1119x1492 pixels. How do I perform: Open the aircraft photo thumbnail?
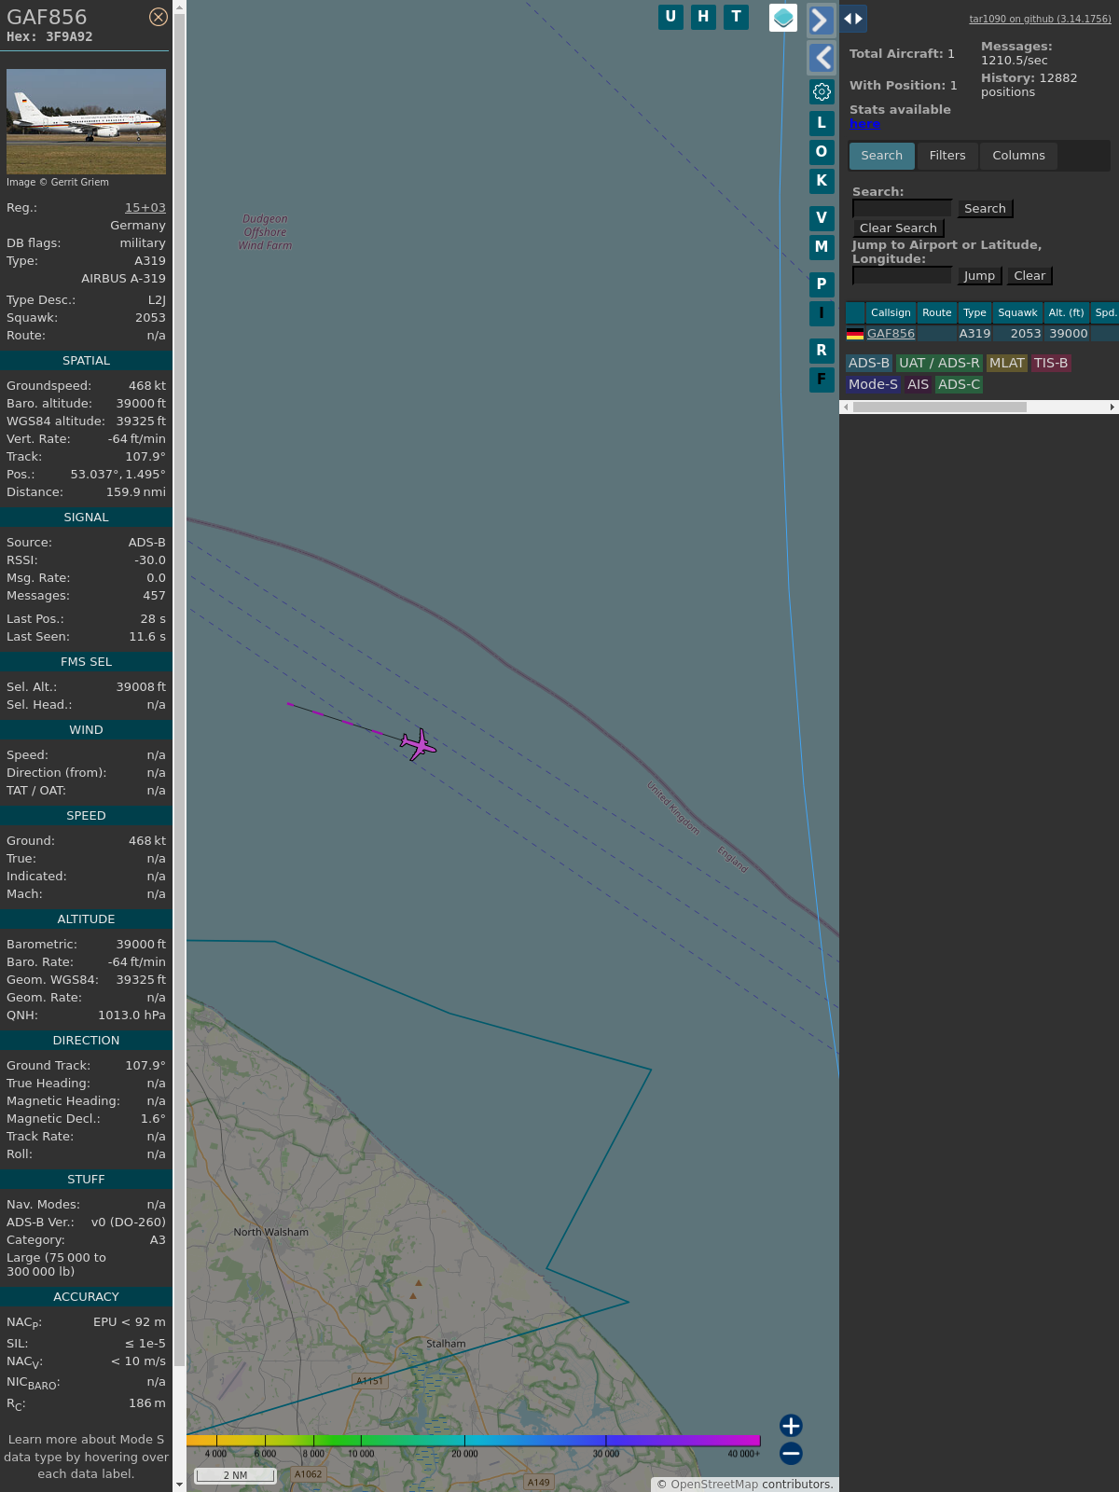(x=86, y=121)
